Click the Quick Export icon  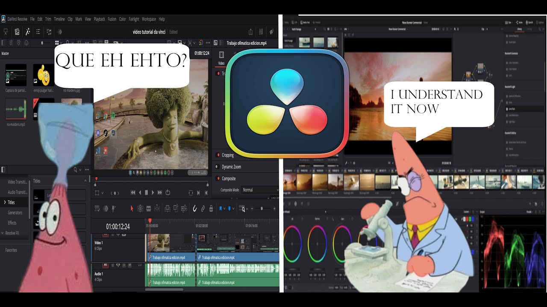point(250,32)
